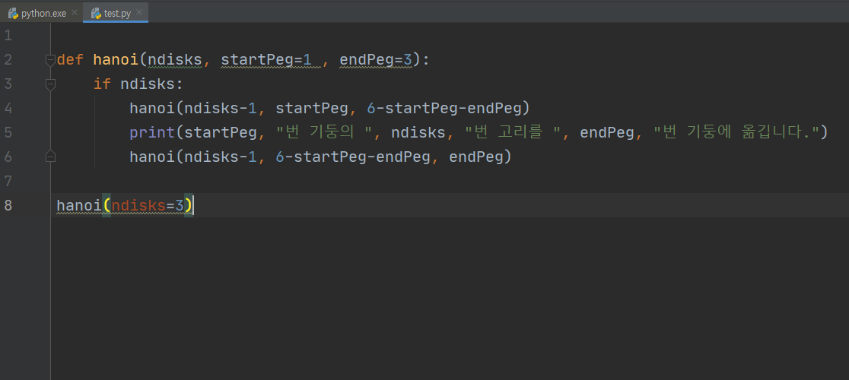Click the string "번 고리를 "
Image resolution: width=849 pixels, height=380 pixels.
click(514, 132)
